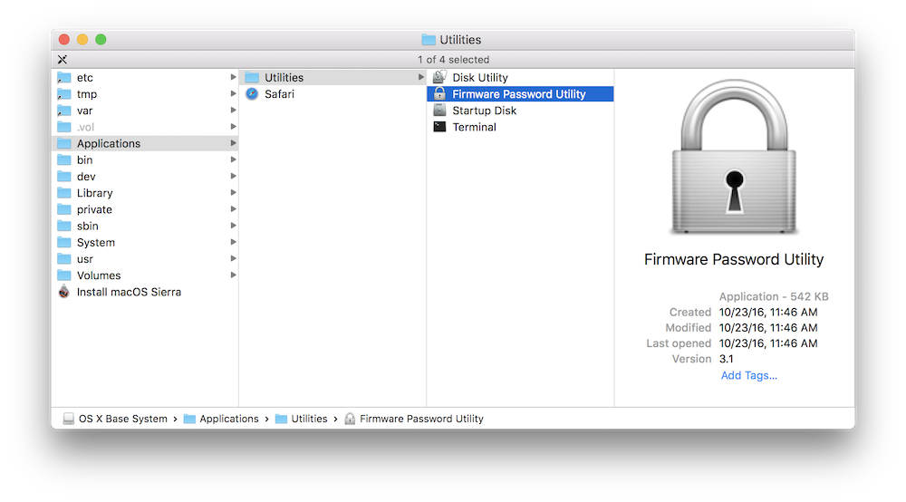The height and width of the screenshot is (502, 906).
Task: Select Utilities in the path bar
Action: click(x=308, y=419)
